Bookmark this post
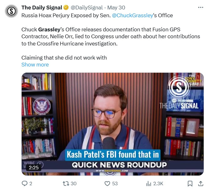The image size is (209, 189). pyautogui.click(x=190, y=184)
